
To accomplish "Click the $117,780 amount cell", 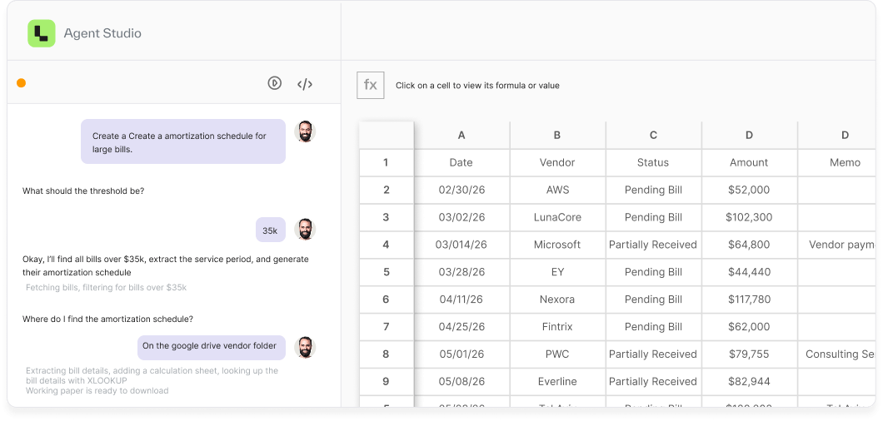I will (749, 300).
